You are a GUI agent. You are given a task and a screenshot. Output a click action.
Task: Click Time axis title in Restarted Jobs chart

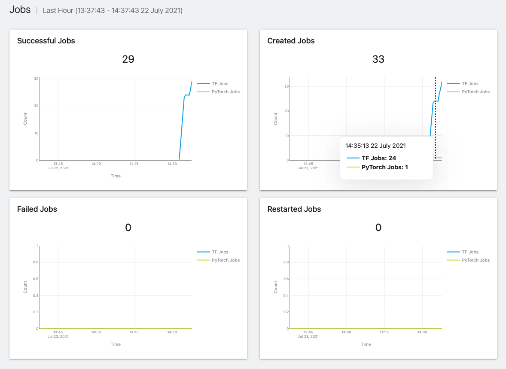(x=366, y=344)
